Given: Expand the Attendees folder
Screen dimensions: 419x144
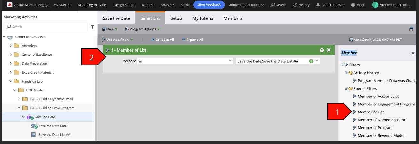Looking at the screenshot, I should pos(11,46).
